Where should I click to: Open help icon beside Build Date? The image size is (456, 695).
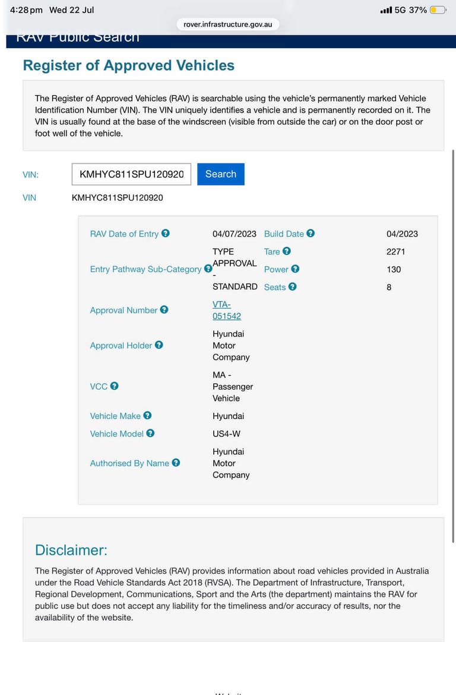[311, 233]
